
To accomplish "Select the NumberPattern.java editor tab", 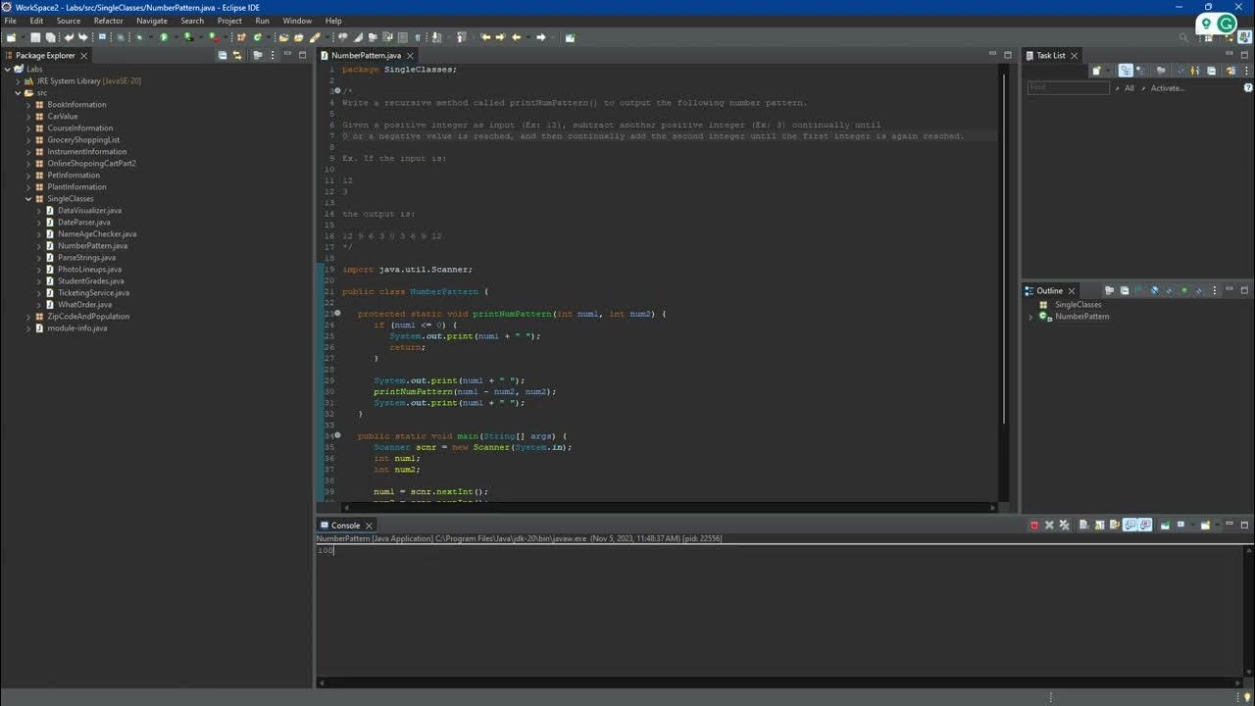I will pos(366,56).
